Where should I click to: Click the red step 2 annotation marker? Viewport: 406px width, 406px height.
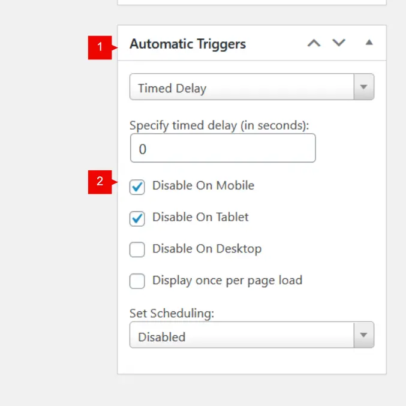pyautogui.click(x=100, y=182)
